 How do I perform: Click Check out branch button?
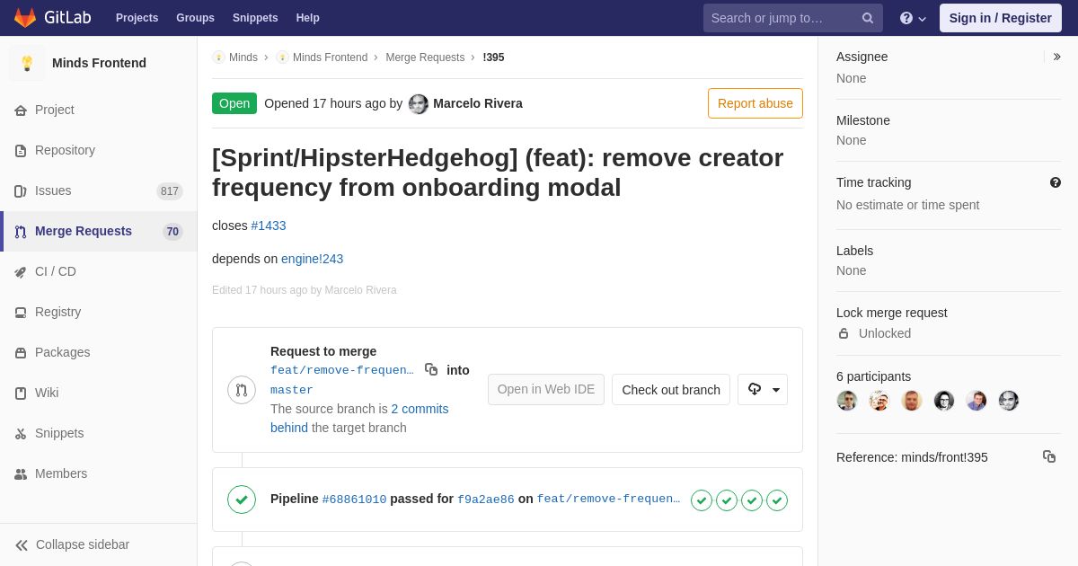point(671,389)
